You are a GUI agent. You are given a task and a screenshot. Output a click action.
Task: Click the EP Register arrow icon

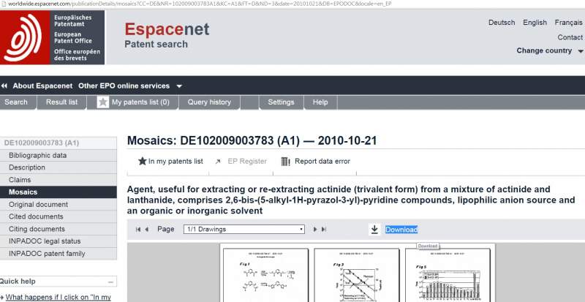(218, 162)
